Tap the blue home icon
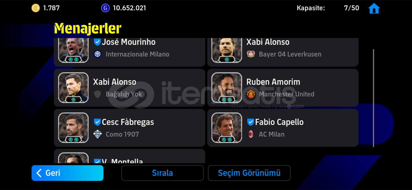Image resolution: width=412 pixels, height=190 pixels. pyautogui.click(x=374, y=8)
